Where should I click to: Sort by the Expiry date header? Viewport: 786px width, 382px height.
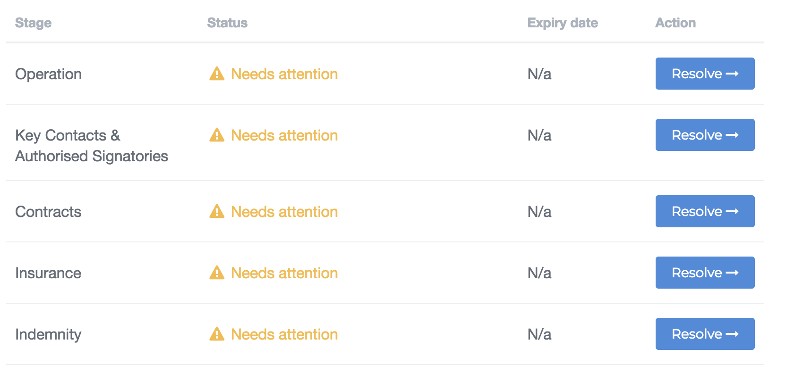point(563,23)
